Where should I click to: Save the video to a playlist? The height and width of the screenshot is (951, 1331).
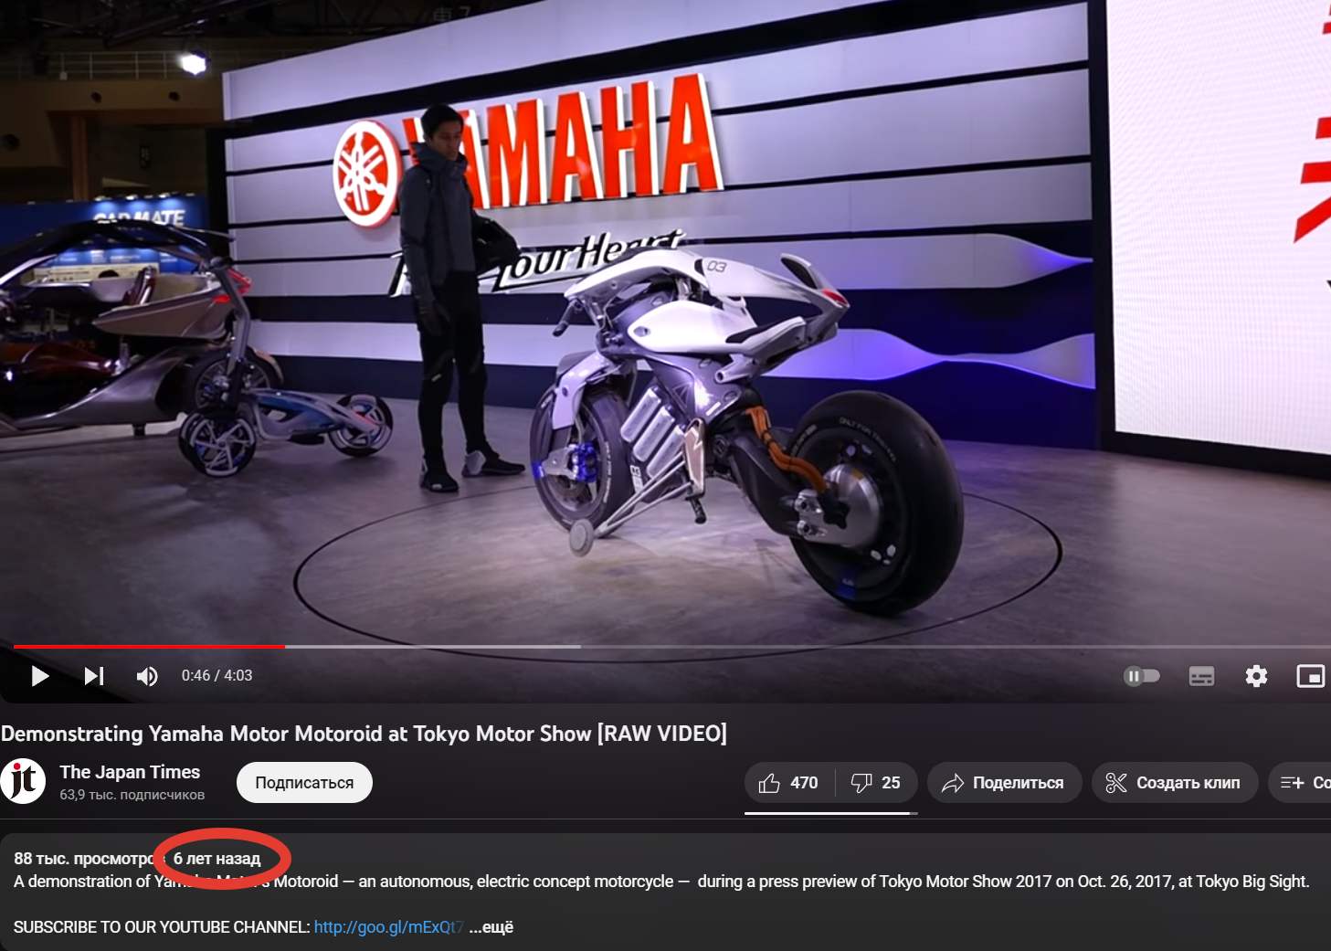tap(1301, 783)
